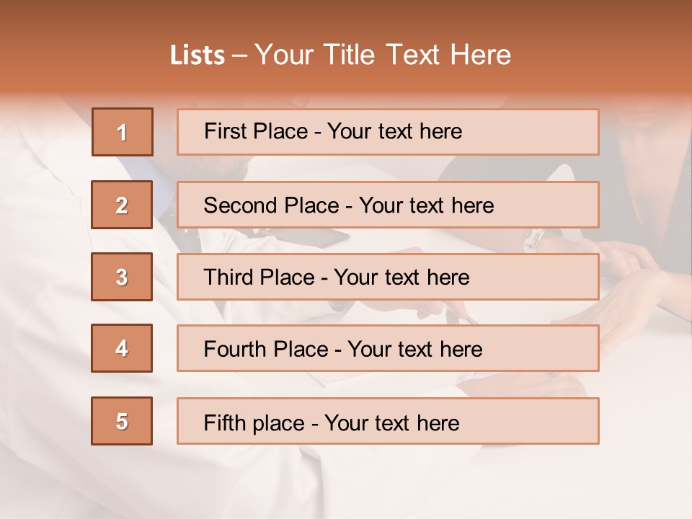Click 'Your text here' in Fourth Place row

[415, 350]
